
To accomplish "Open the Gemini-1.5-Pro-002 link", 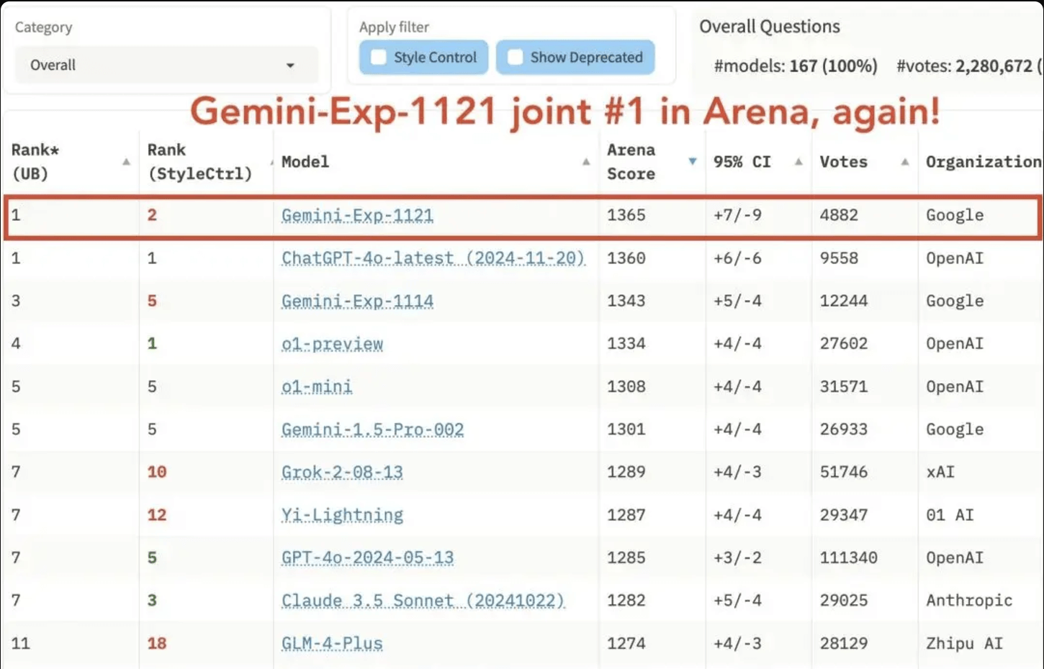I will (x=372, y=429).
